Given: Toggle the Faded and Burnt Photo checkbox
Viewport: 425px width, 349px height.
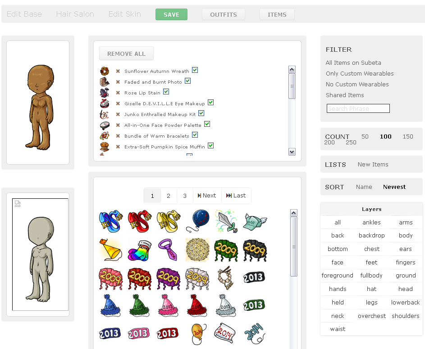Looking at the screenshot, I should point(187,81).
